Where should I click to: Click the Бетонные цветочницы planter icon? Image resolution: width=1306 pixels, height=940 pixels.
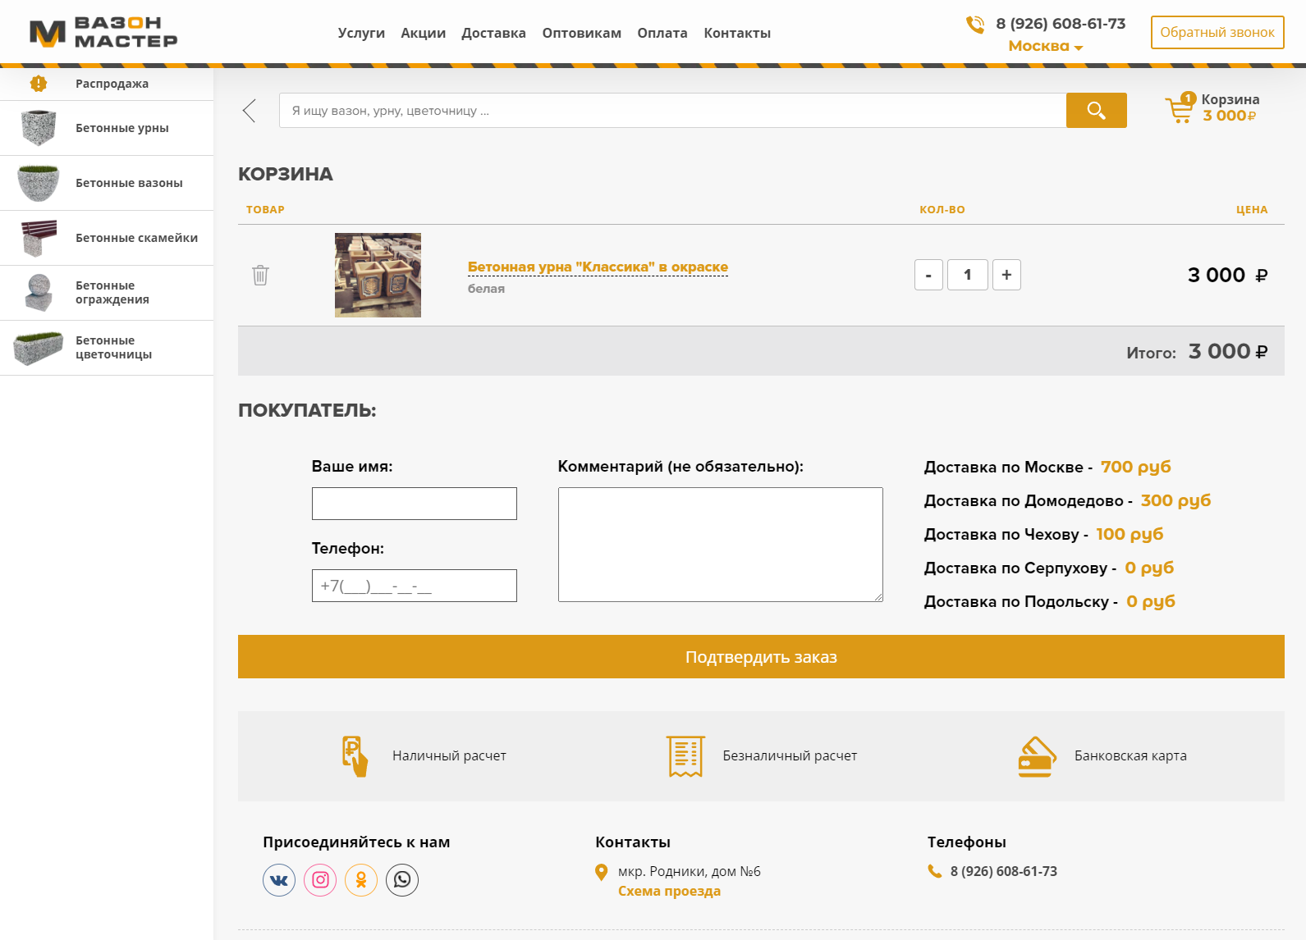[39, 348]
